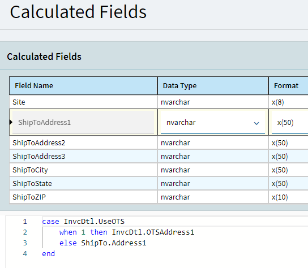Click the x(50) format cell for ShipToState

click(x=288, y=183)
